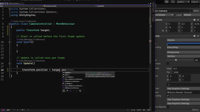The width and height of the screenshot is (200, 112).
Task: Click the split editor icon above scrollbar
Action: tap(150, 6)
